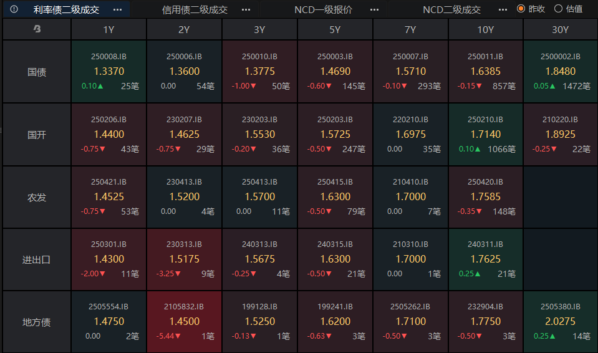Screen dimensions: 598x353
Task: Open the ellipsis menu for 利率债二级成交
Action: (x=117, y=10)
